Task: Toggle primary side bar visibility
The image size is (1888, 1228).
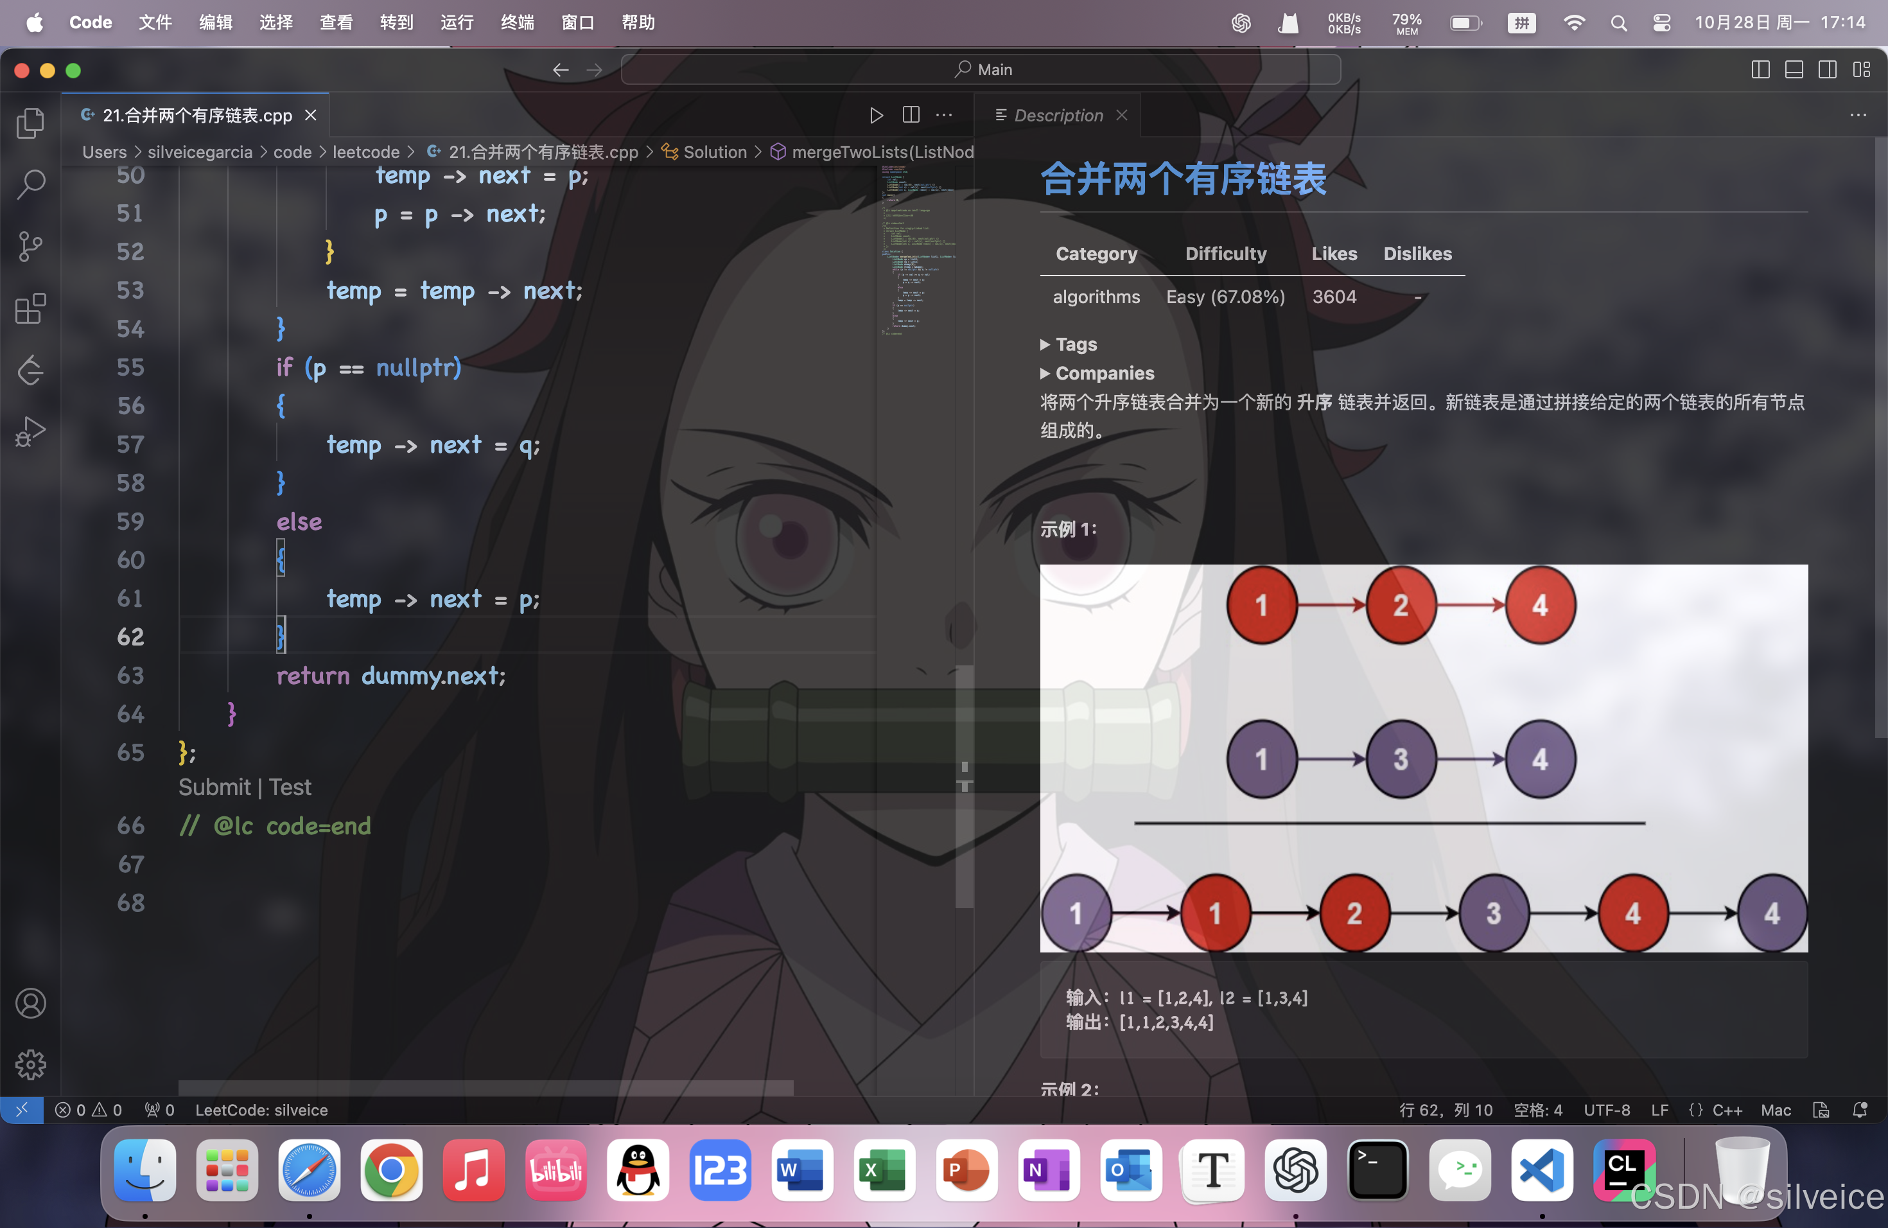Action: click(x=1760, y=70)
